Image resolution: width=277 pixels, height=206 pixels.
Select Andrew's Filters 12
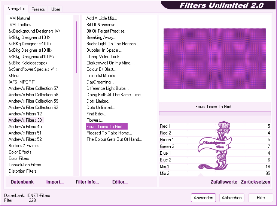[x=25, y=114]
